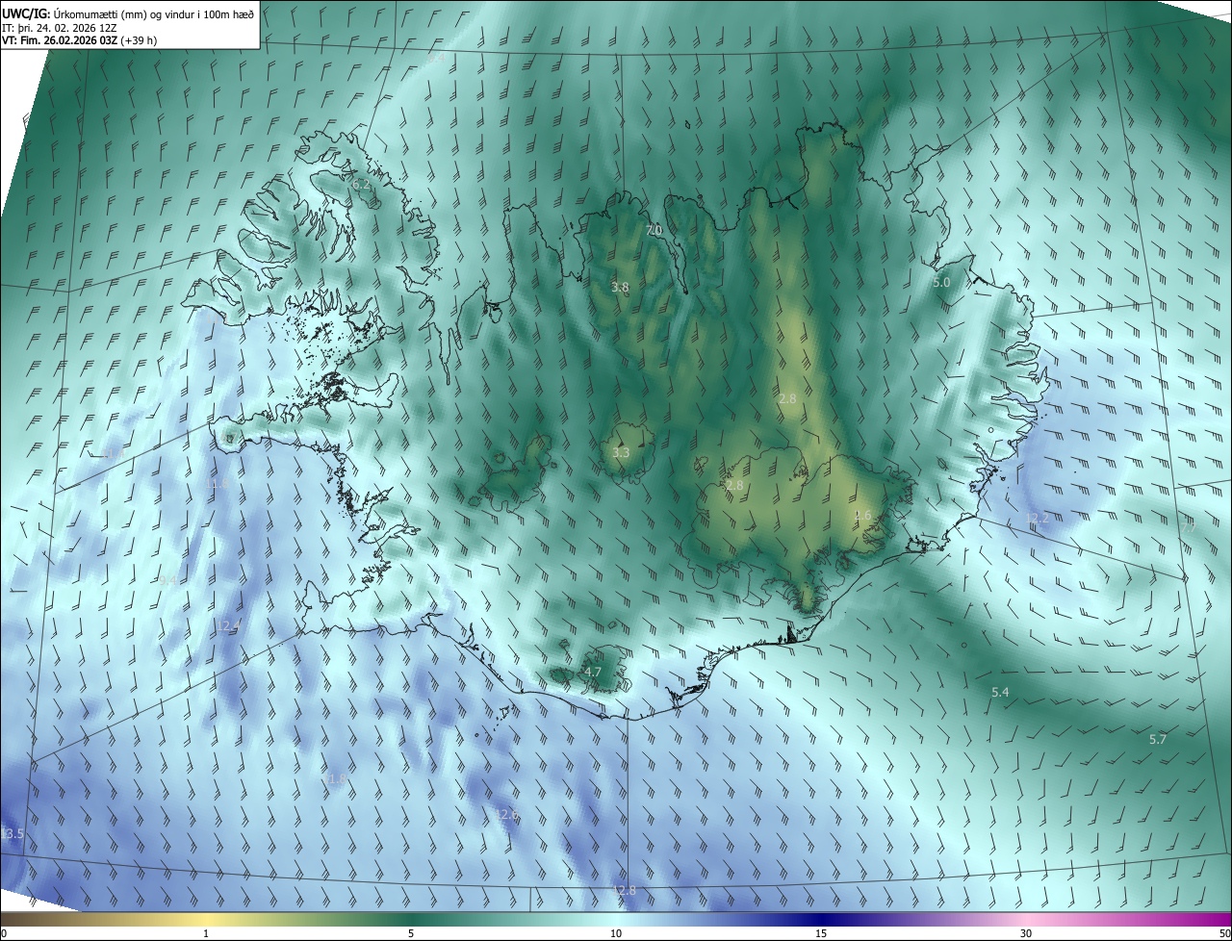Click the 13.5 value at the southwest map edge
This screenshot has height=941, width=1232.
12,833
